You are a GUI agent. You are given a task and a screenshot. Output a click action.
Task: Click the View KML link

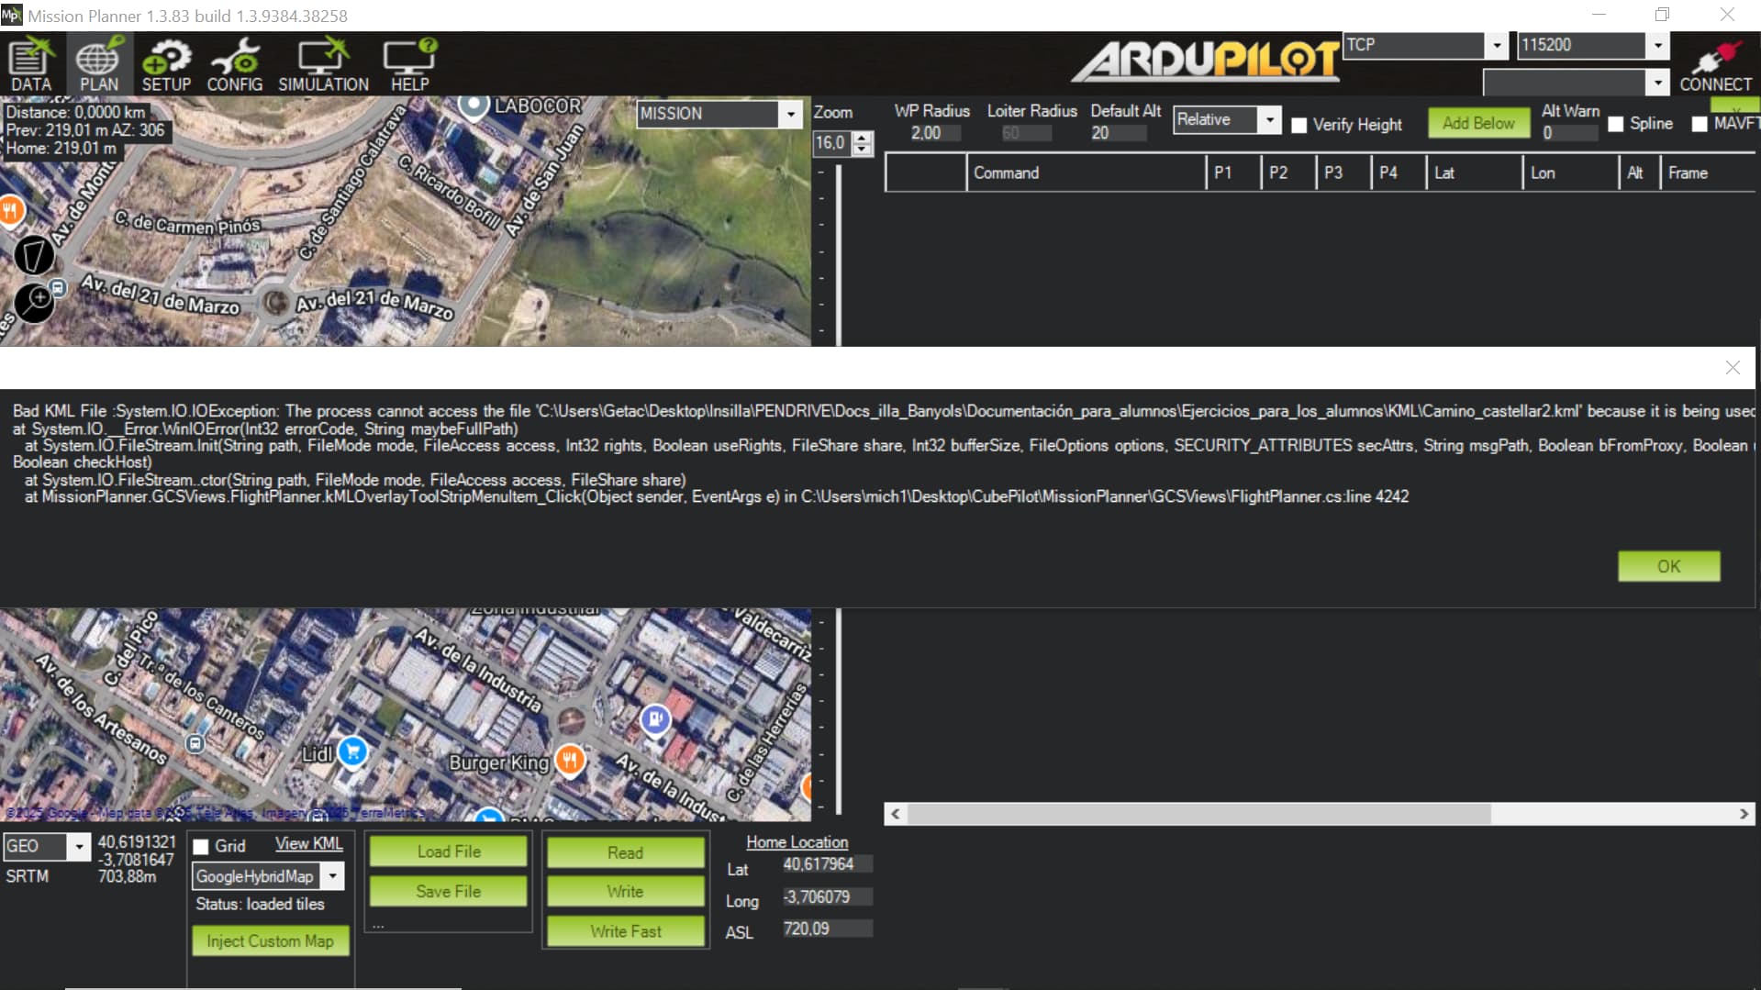pyautogui.click(x=308, y=844)
